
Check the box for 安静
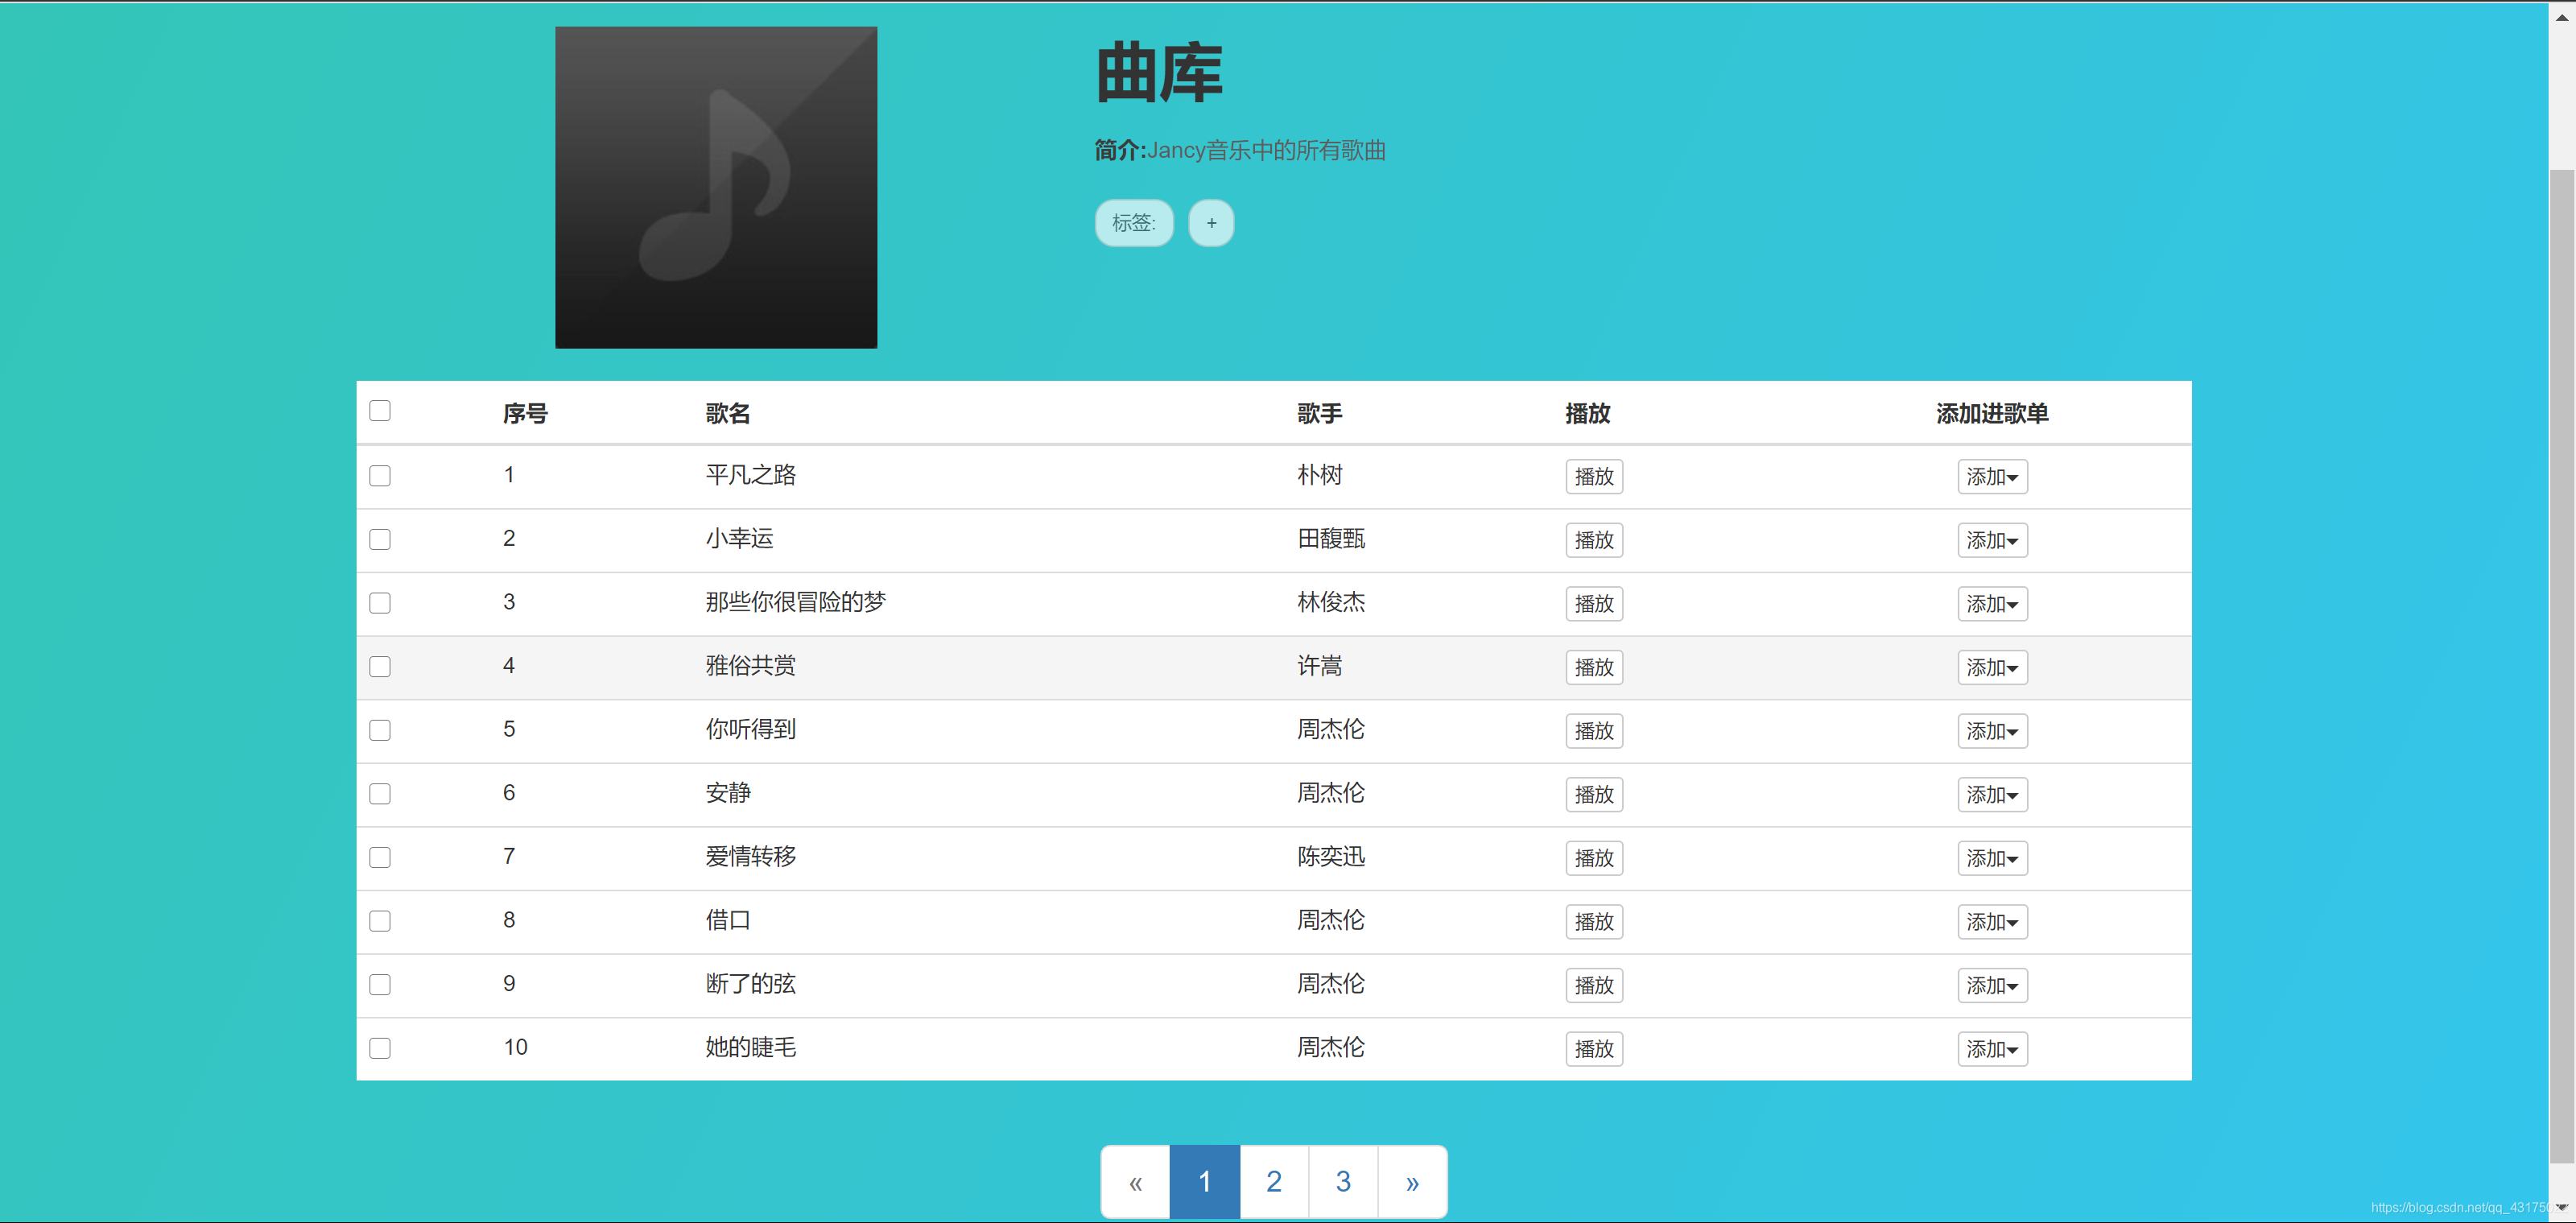380,794
